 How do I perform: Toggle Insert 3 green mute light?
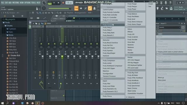[x=61, y=44]
